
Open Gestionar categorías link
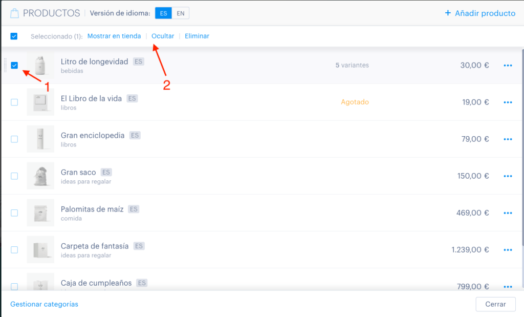[44, 304]
